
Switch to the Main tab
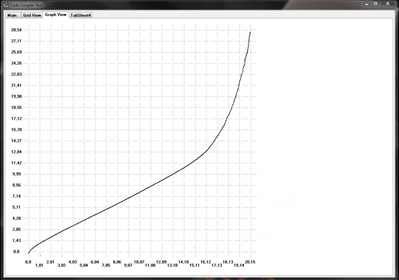point(12,15)
